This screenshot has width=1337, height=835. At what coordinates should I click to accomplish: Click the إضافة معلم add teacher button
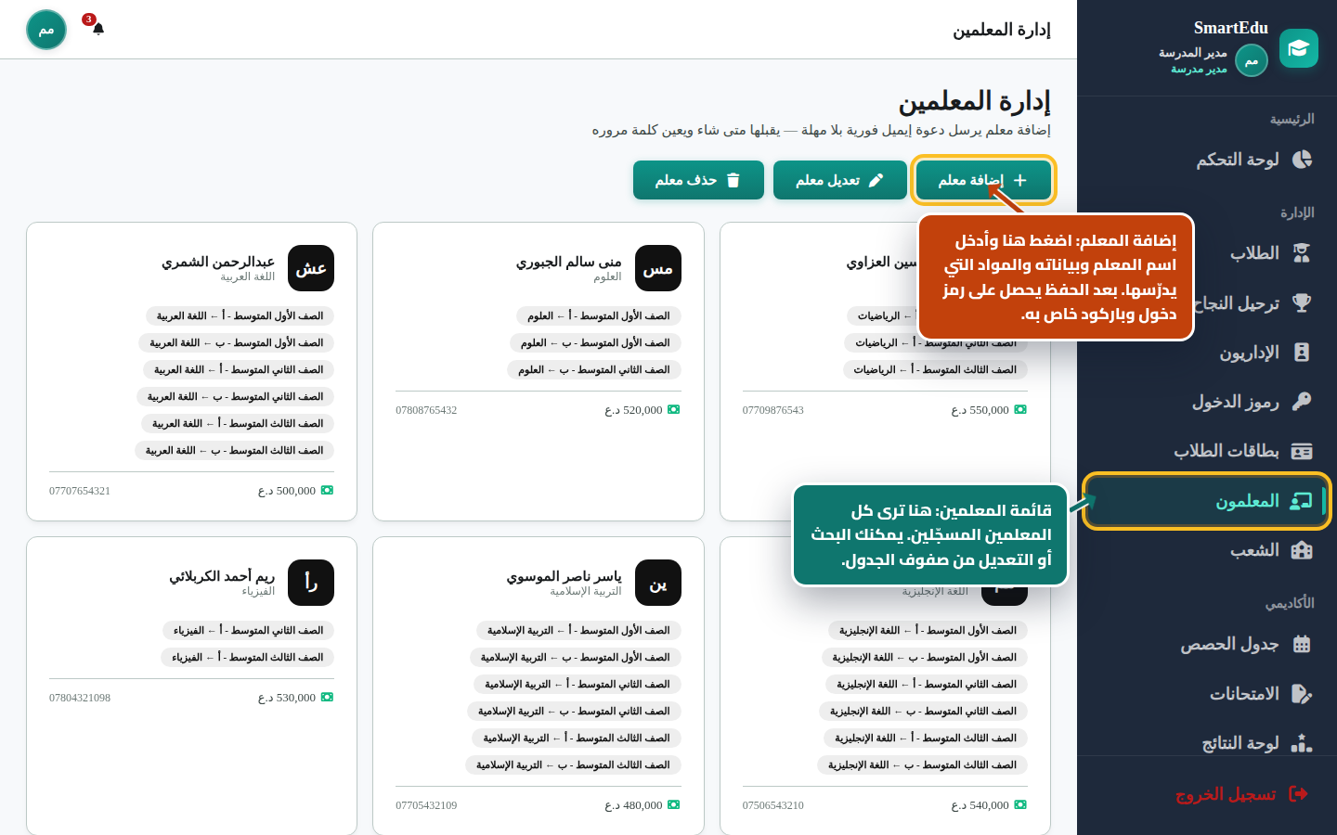(983, 180)
